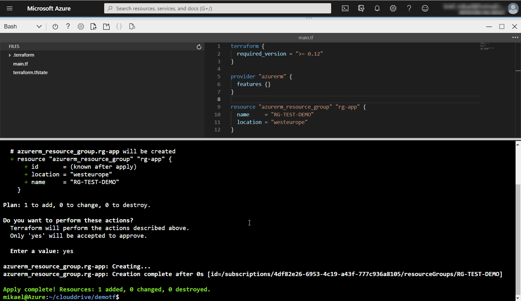Open the Notifications bell
This screenshot has width=521, height=301.
click(377, 9)
